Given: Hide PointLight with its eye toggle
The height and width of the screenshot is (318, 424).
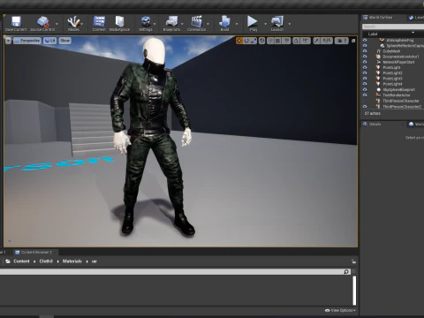Looking at the screenshot, I should pyautogui.click(x=365, y=67).
